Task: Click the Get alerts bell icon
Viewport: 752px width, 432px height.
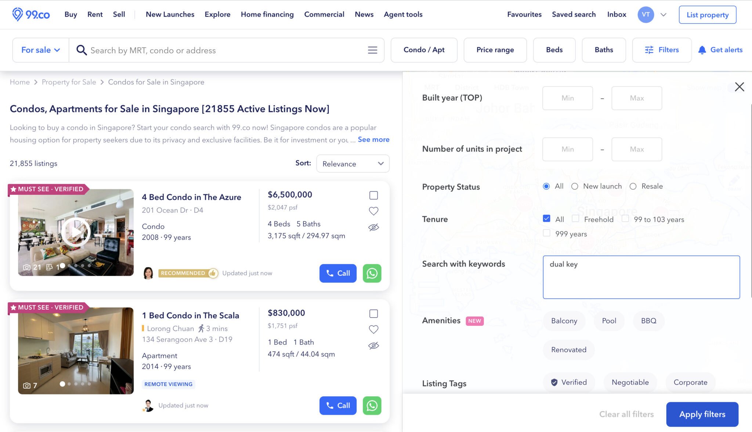Action: click(702, 50)
